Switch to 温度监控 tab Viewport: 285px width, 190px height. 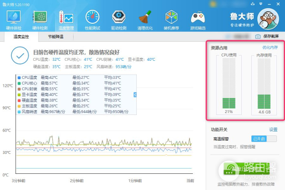(x=21, y=37)
